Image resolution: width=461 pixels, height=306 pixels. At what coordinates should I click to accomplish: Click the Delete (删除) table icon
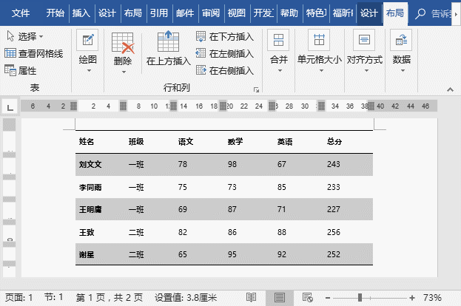pyautogui.click(x=123, y=43)
